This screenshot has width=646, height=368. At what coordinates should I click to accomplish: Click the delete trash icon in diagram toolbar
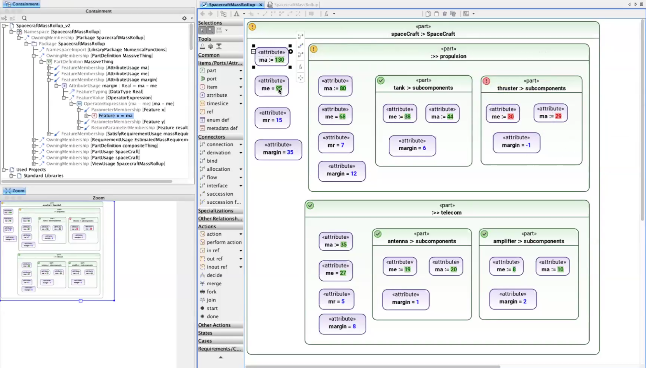click(445, 14)
